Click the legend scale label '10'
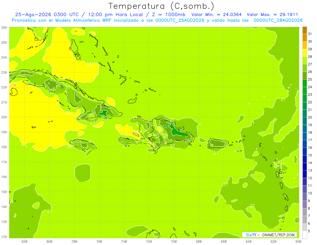This screenshot has width=317, height=245. click(310, 193)
